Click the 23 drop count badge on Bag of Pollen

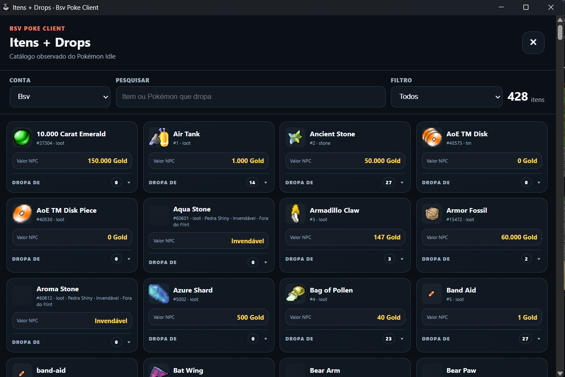[x=389, y=339]
